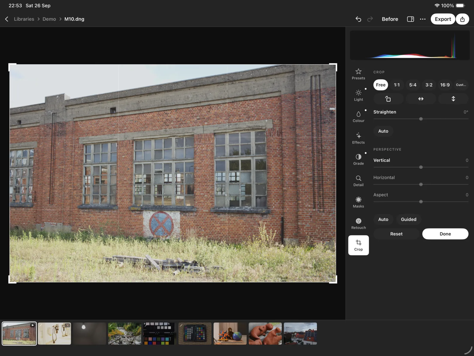Open the globe and toys thumbnail
474x356 pixels.
click(x=230, y=333)
